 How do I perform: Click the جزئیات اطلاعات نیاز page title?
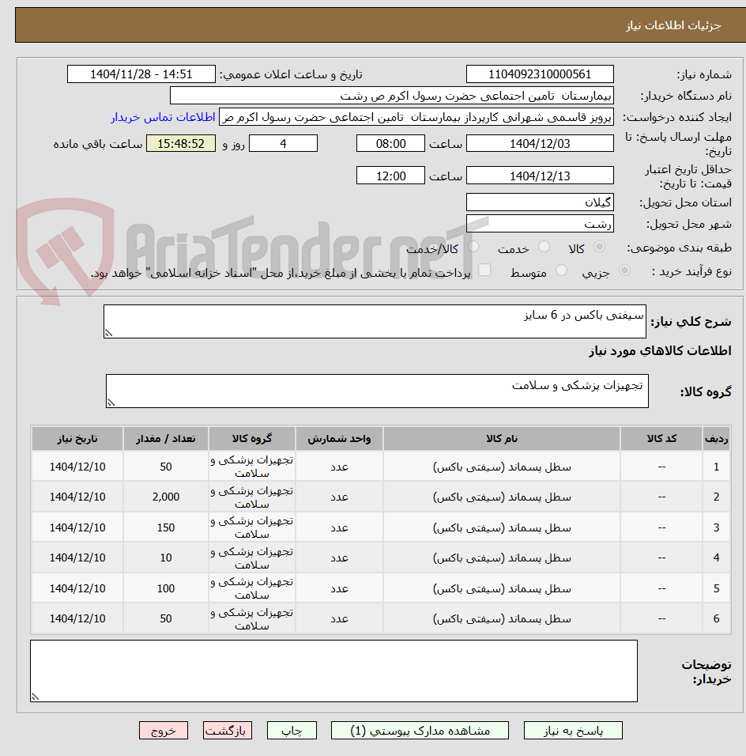[x=673, y=25]
